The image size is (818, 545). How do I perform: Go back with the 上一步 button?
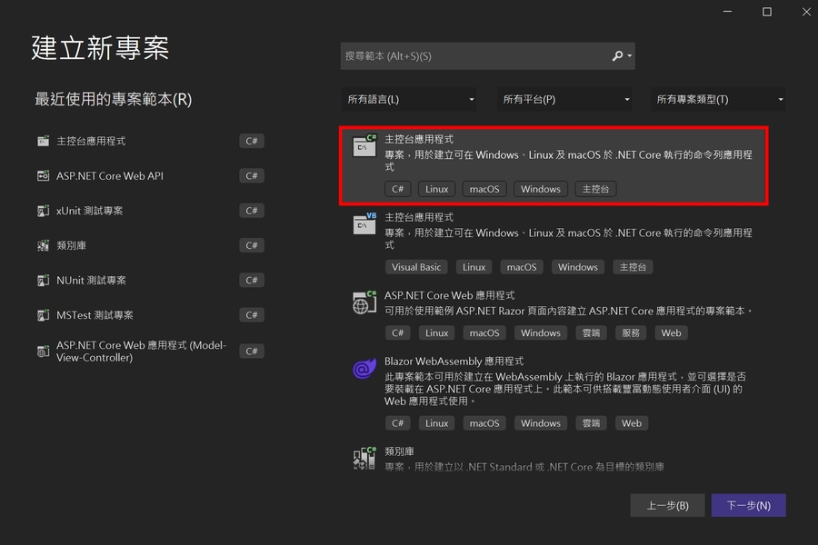(x=667, y=506)
